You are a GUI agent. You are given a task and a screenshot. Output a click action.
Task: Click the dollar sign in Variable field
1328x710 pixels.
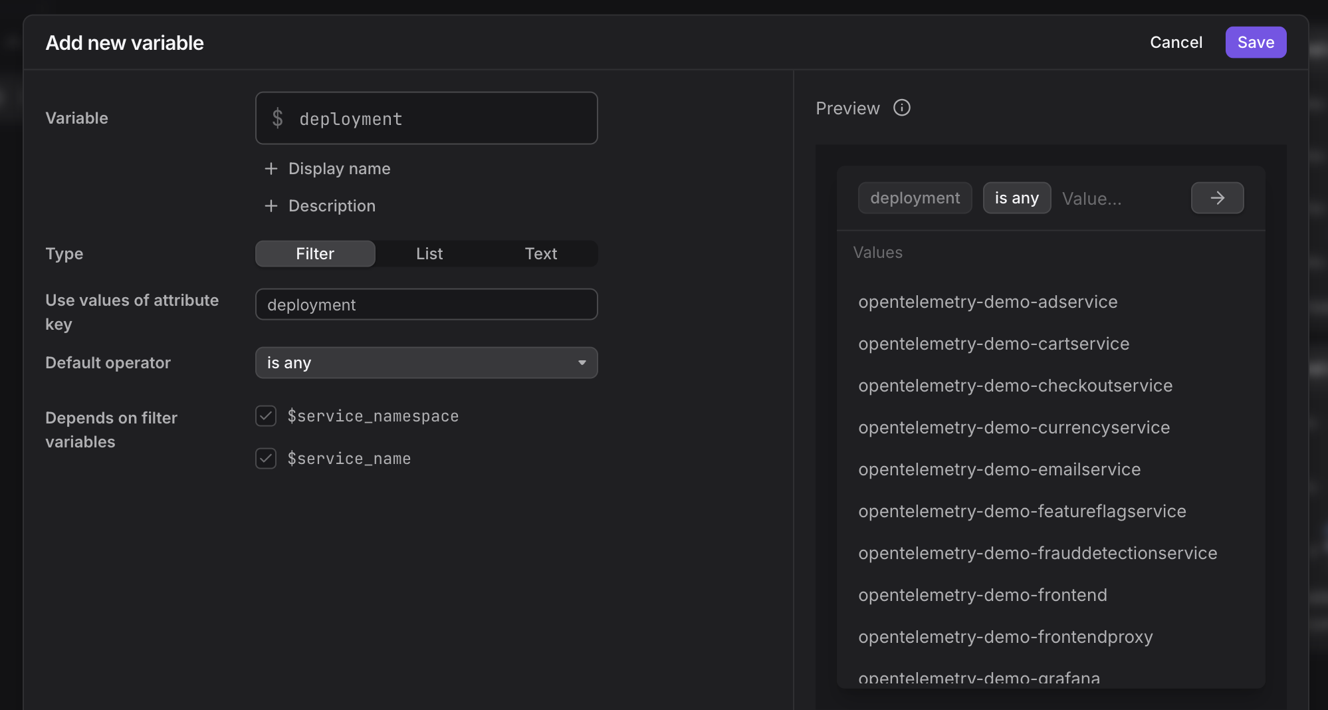[278, 118]
